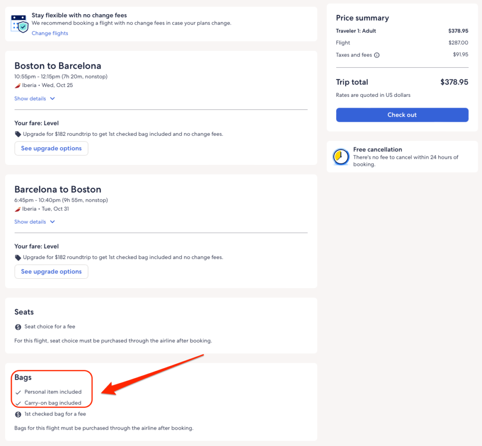The height and width of the screenshot is (446, 482).
Task: See upgrade options for Barcelona to Boston
Action: tap(51, 272)
